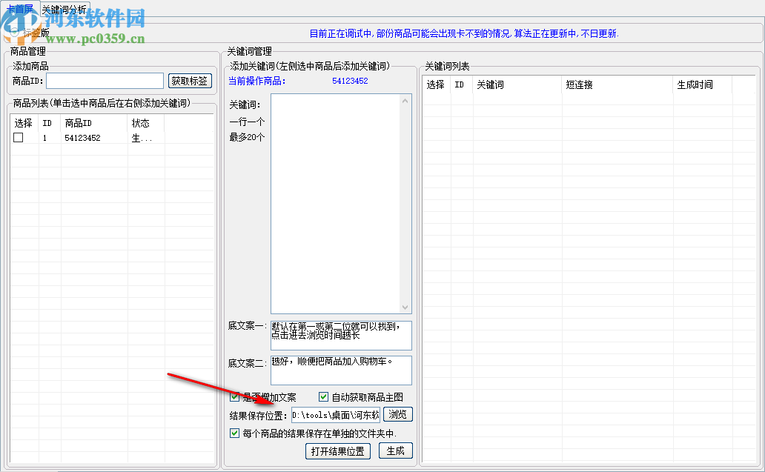The image size is (765, 472).
Task: Click the ID column header in keyword list
Action: (462, 85)
